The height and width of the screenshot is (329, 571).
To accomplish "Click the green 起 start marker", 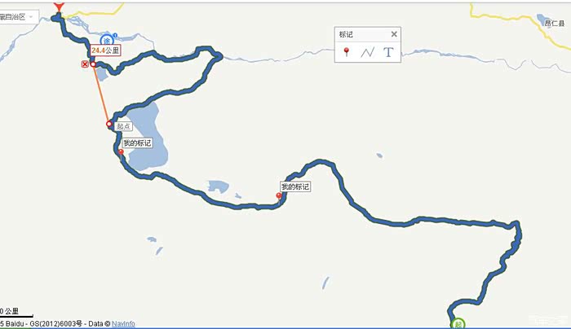I will tap(458, 323).
